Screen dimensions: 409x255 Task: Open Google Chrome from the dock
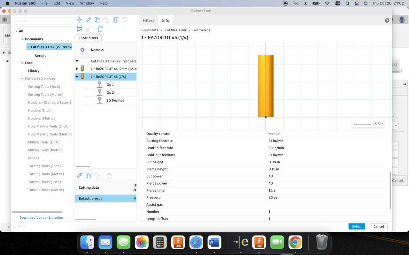point(295,242)
